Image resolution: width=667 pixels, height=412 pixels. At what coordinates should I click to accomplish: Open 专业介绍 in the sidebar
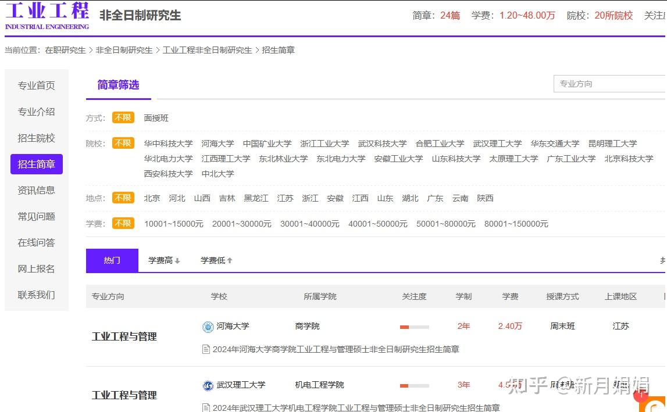coord(36,112)
